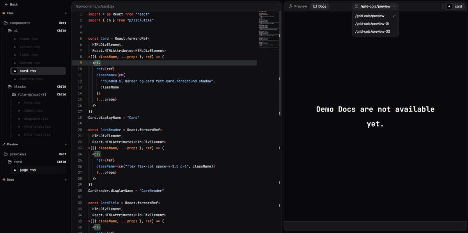Choose /grid-cols/preview-02 from the list
The height and width of the screenshot is (233, 468).
375,32
